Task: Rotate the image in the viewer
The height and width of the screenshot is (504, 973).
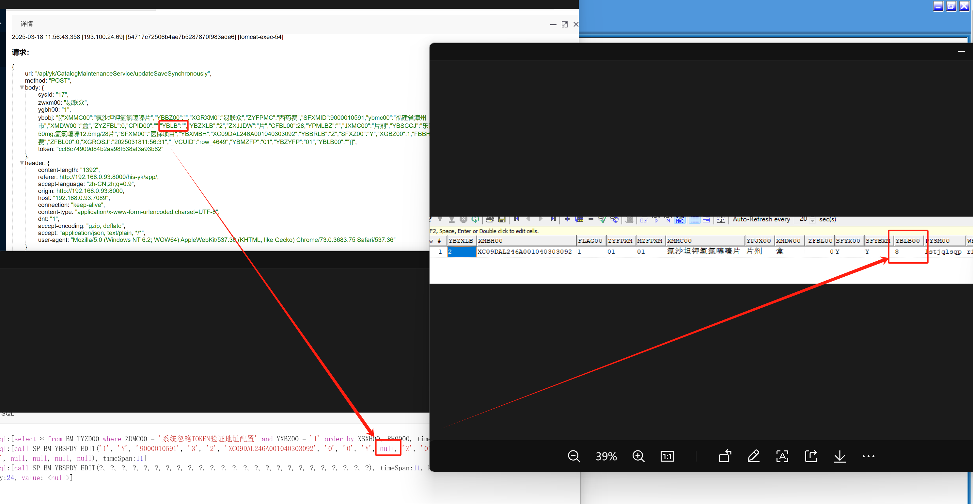Action: pos(725,456)
